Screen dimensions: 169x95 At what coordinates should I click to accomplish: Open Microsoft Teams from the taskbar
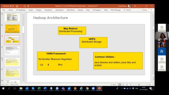click(x=63, y=88)
